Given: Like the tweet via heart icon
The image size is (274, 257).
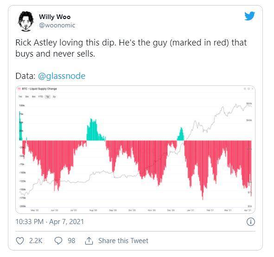Looking at the screenshot, I should (x=20, y=241).
